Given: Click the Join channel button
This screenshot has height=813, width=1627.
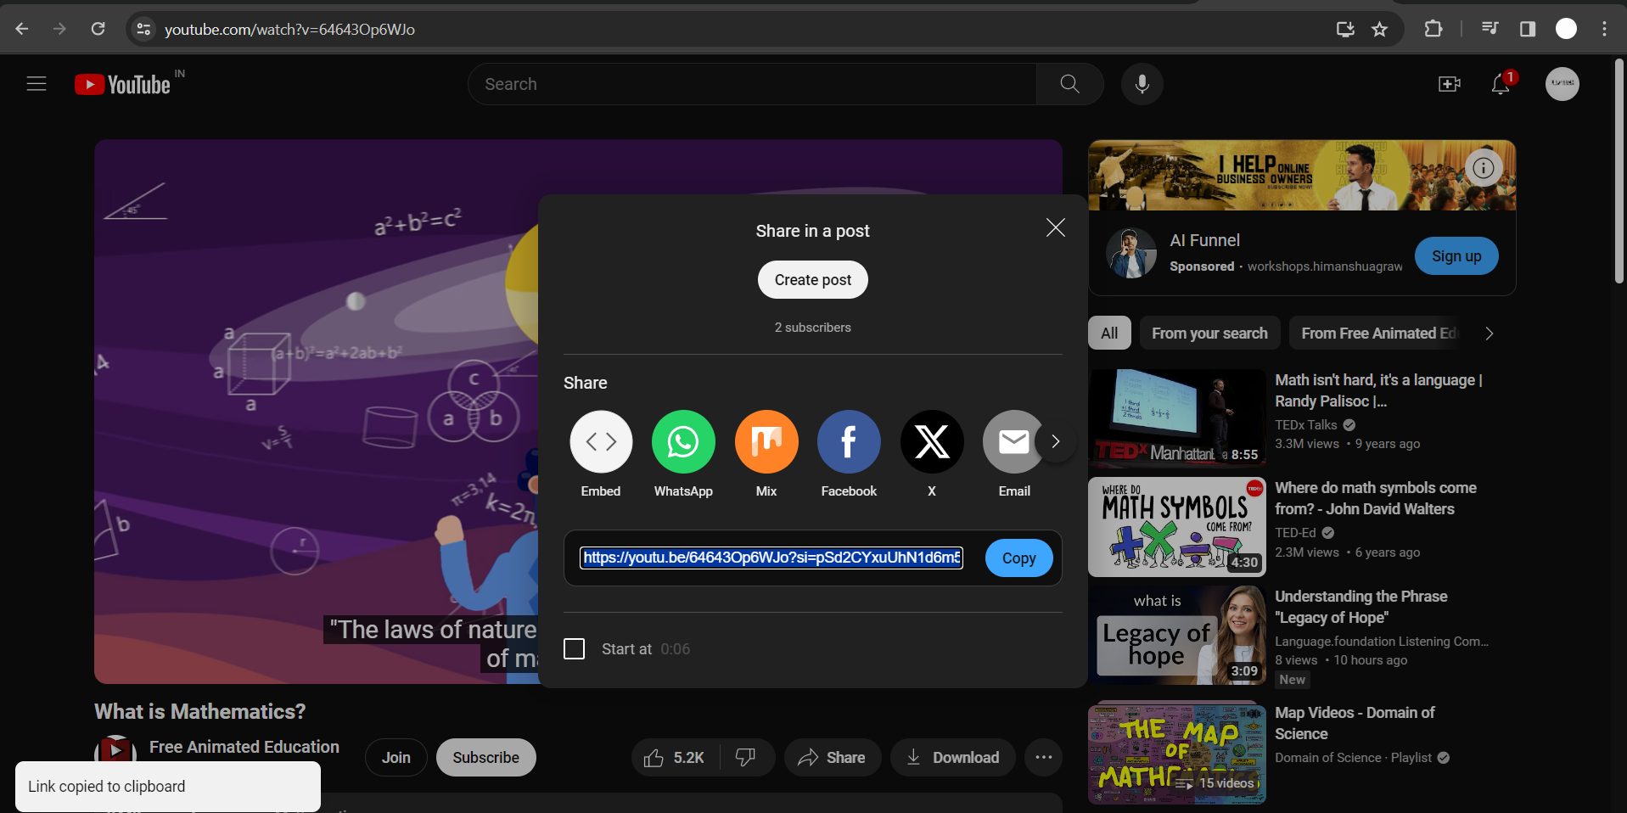Looking at the screenshot, I should pyautogui.click(x=396, y=758).
